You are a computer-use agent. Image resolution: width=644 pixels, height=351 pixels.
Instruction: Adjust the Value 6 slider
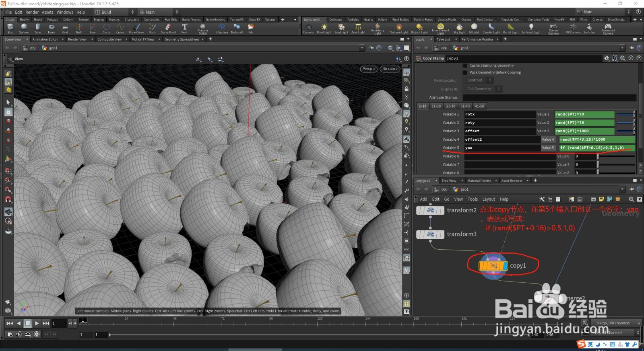[x=616, y=156]
